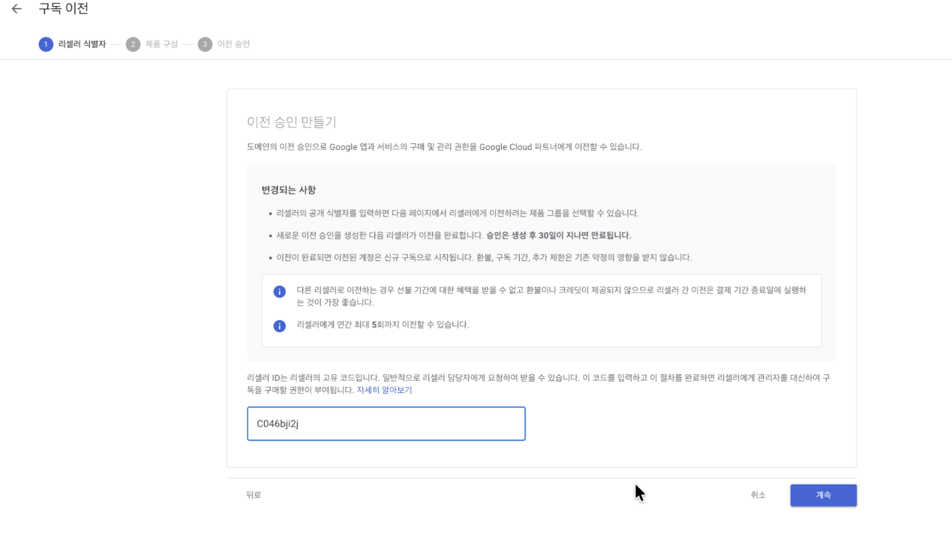Click the step 1 number circle
Image resolution: width=952 pixels, height=549 pixels.
pos(45,44)
